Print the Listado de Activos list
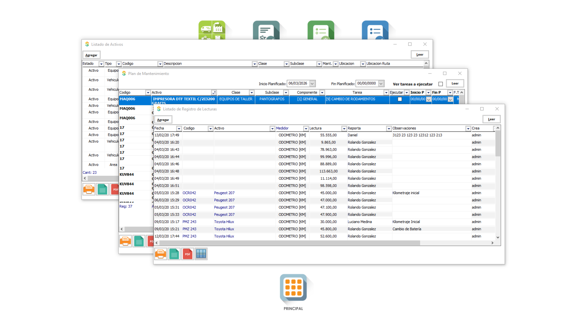584x328 pixels. [89, 189]
